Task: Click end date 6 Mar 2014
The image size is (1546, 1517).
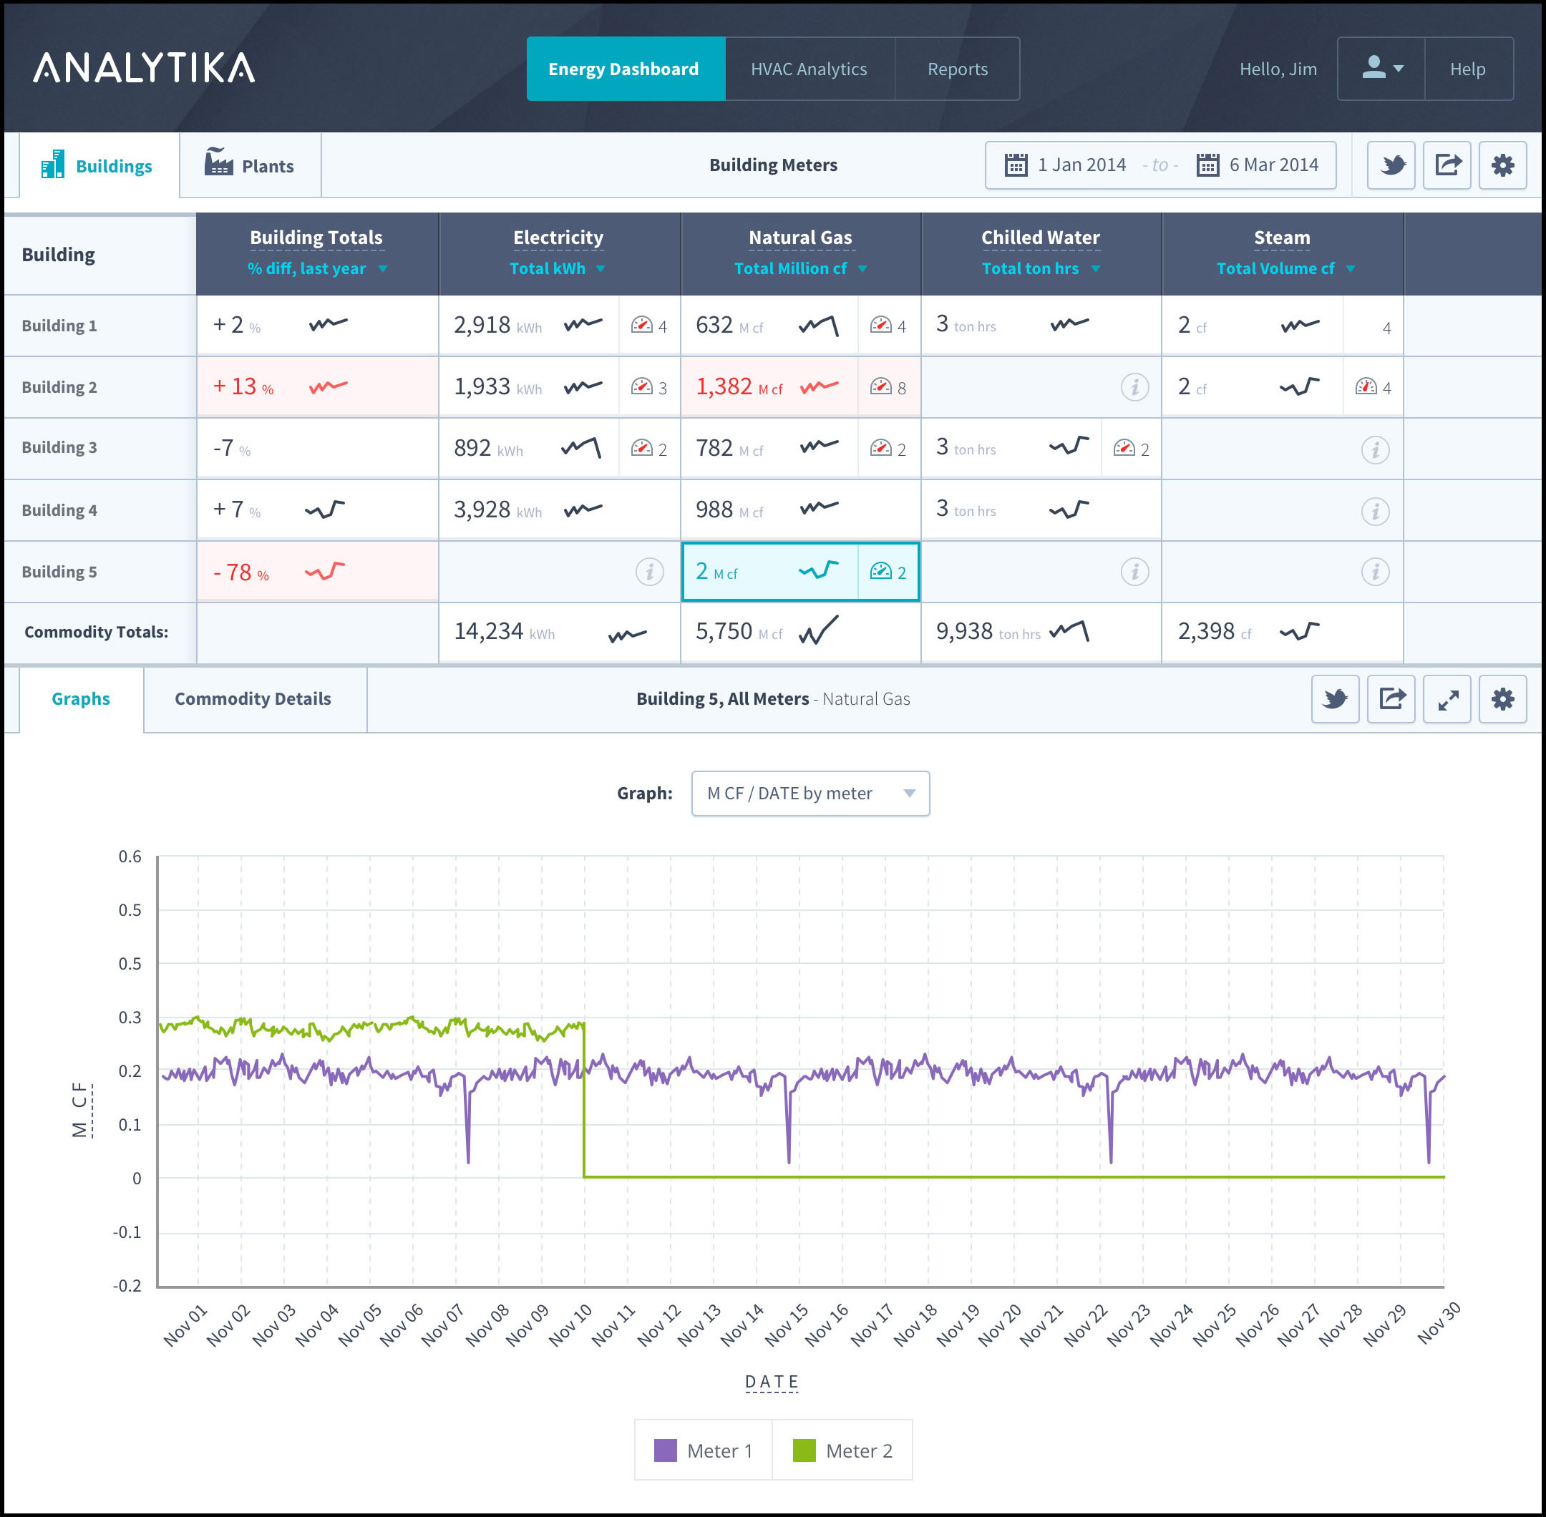Action: point(1273,165)
